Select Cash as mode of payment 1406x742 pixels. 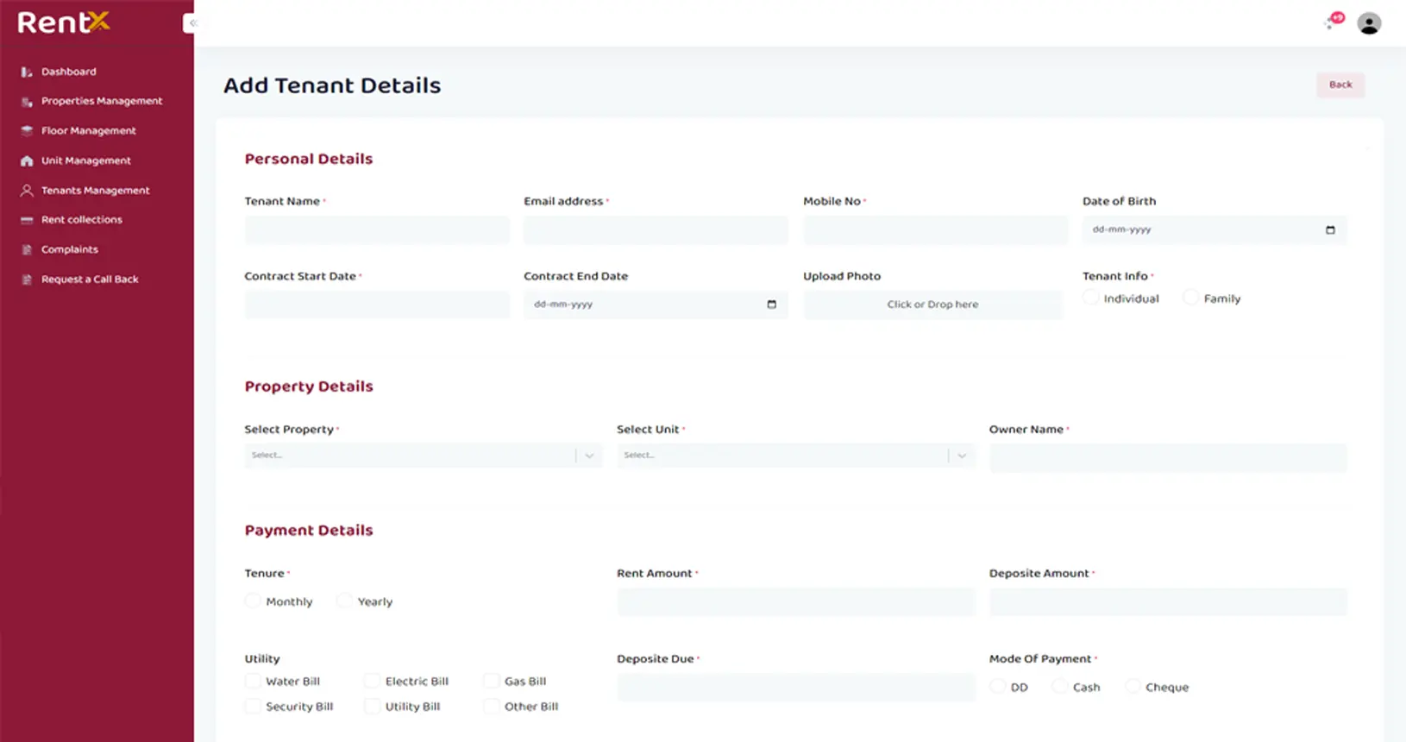click(1060, 687)
